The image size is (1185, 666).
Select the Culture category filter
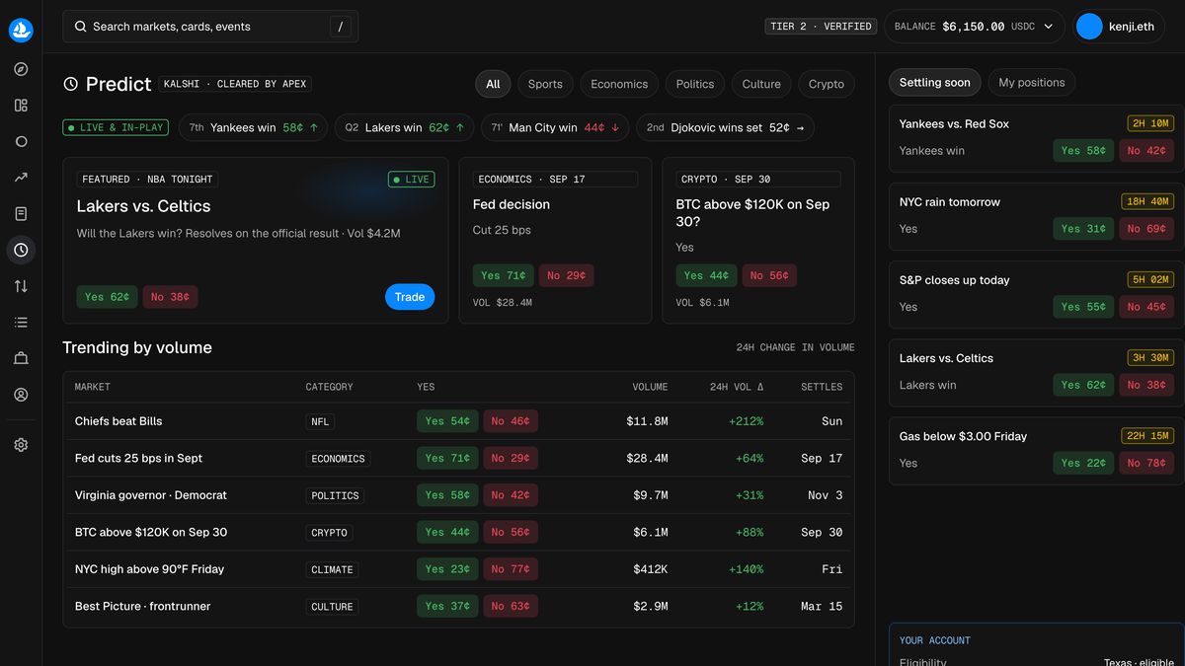pyautogui.click(x=761, y=84)
